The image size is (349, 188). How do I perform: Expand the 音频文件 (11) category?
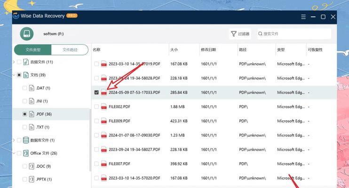[14, 62]
